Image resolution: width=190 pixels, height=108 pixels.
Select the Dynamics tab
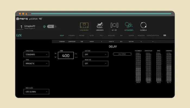point(72,36)
